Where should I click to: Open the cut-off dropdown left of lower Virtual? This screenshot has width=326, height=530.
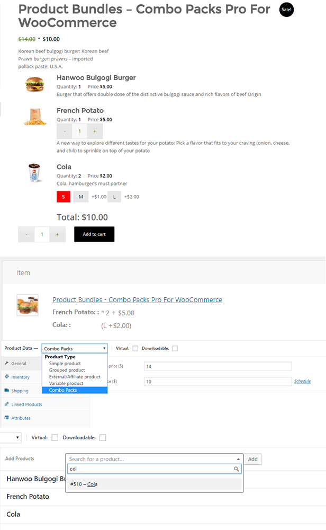pos(11,437)
